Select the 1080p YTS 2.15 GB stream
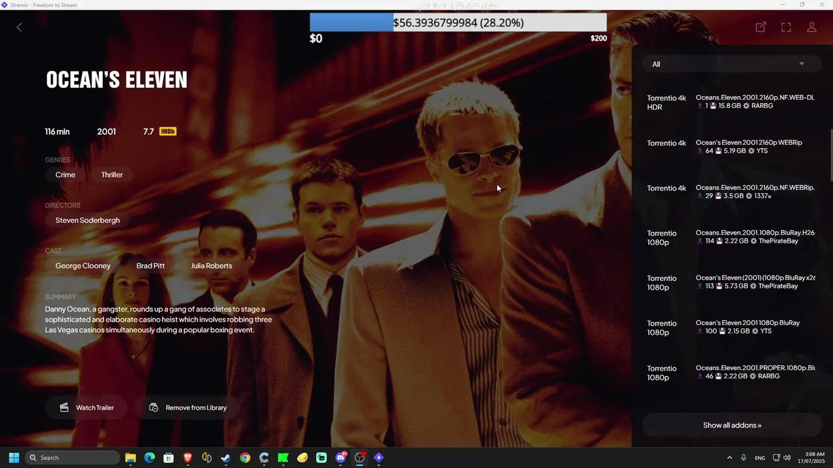This screenshot has width=833, height=468. (x=732, y=328)
